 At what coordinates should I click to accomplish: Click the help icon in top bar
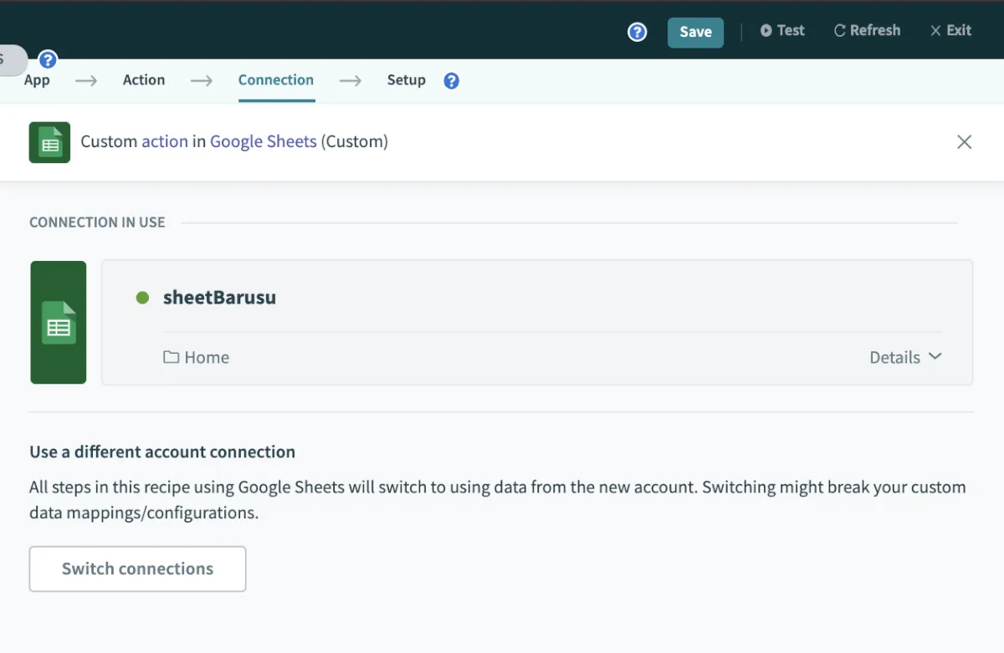[x=638, y=32]
